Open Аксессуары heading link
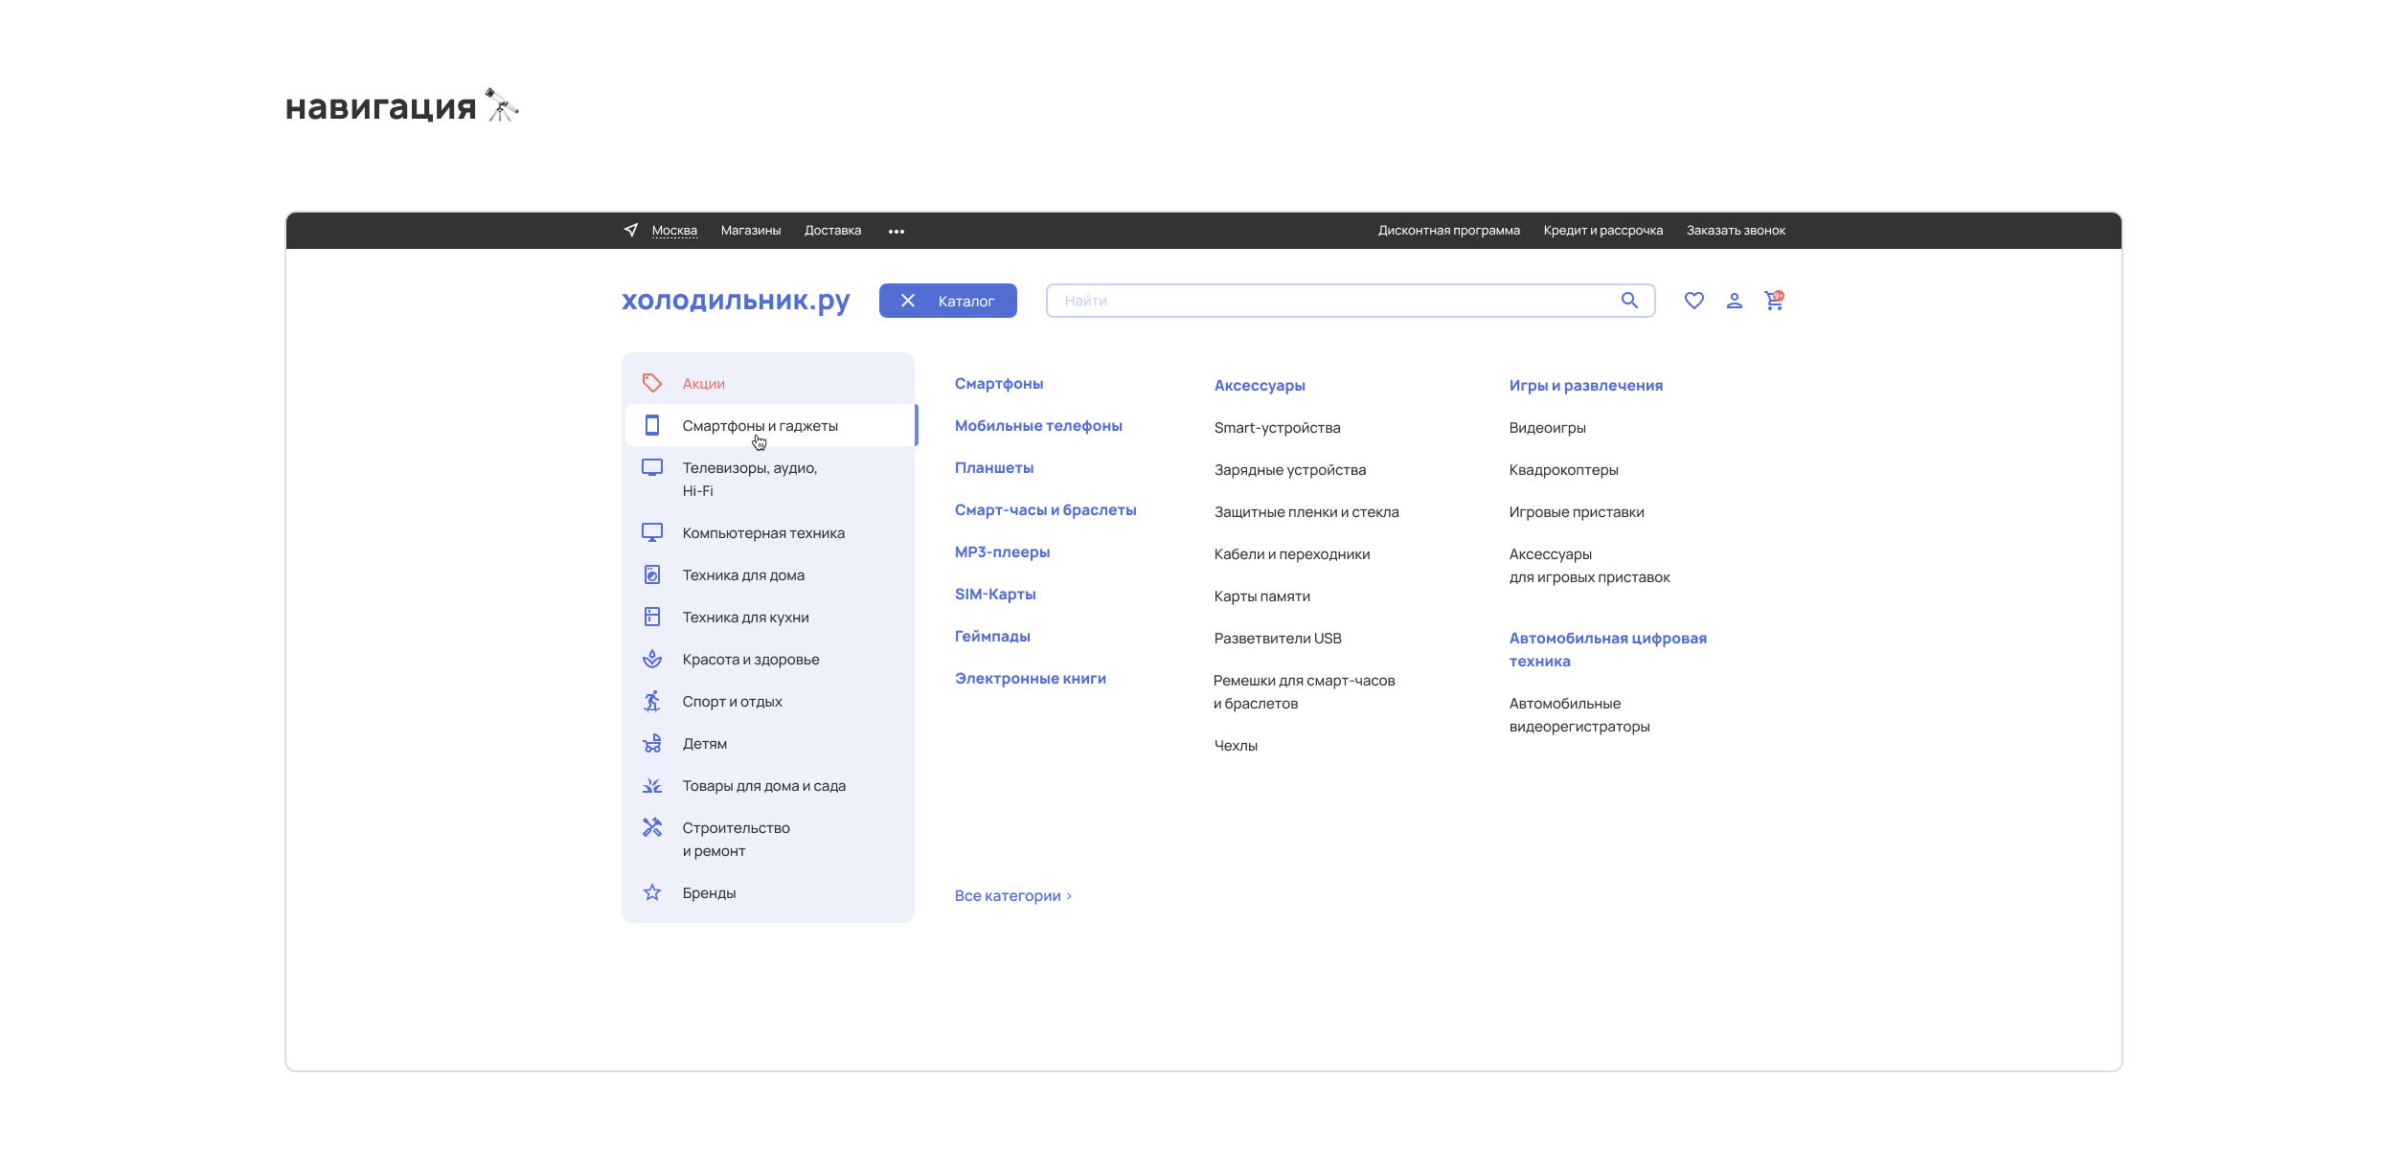The height and width of the screenshot is (1169, 2407). click(1260, 385)
